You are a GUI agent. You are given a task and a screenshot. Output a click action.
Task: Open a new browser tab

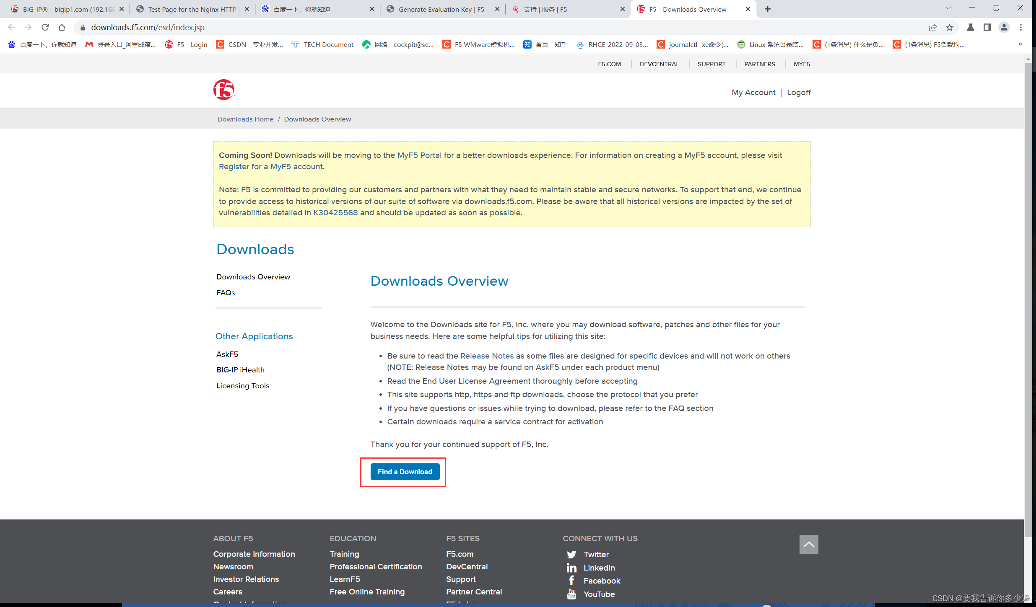point(768,9)
